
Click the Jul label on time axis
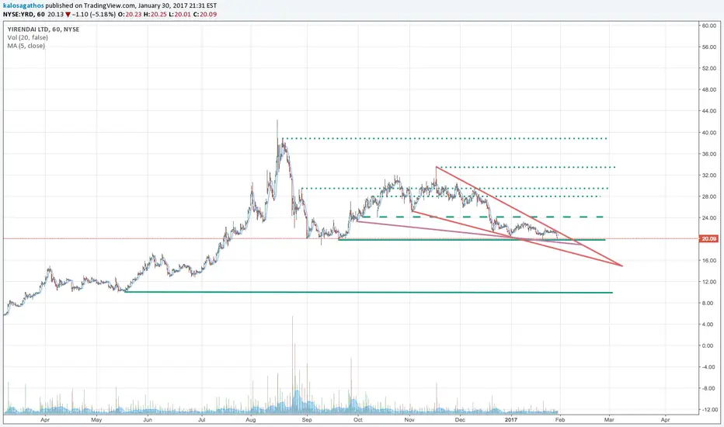click(202, 420)
